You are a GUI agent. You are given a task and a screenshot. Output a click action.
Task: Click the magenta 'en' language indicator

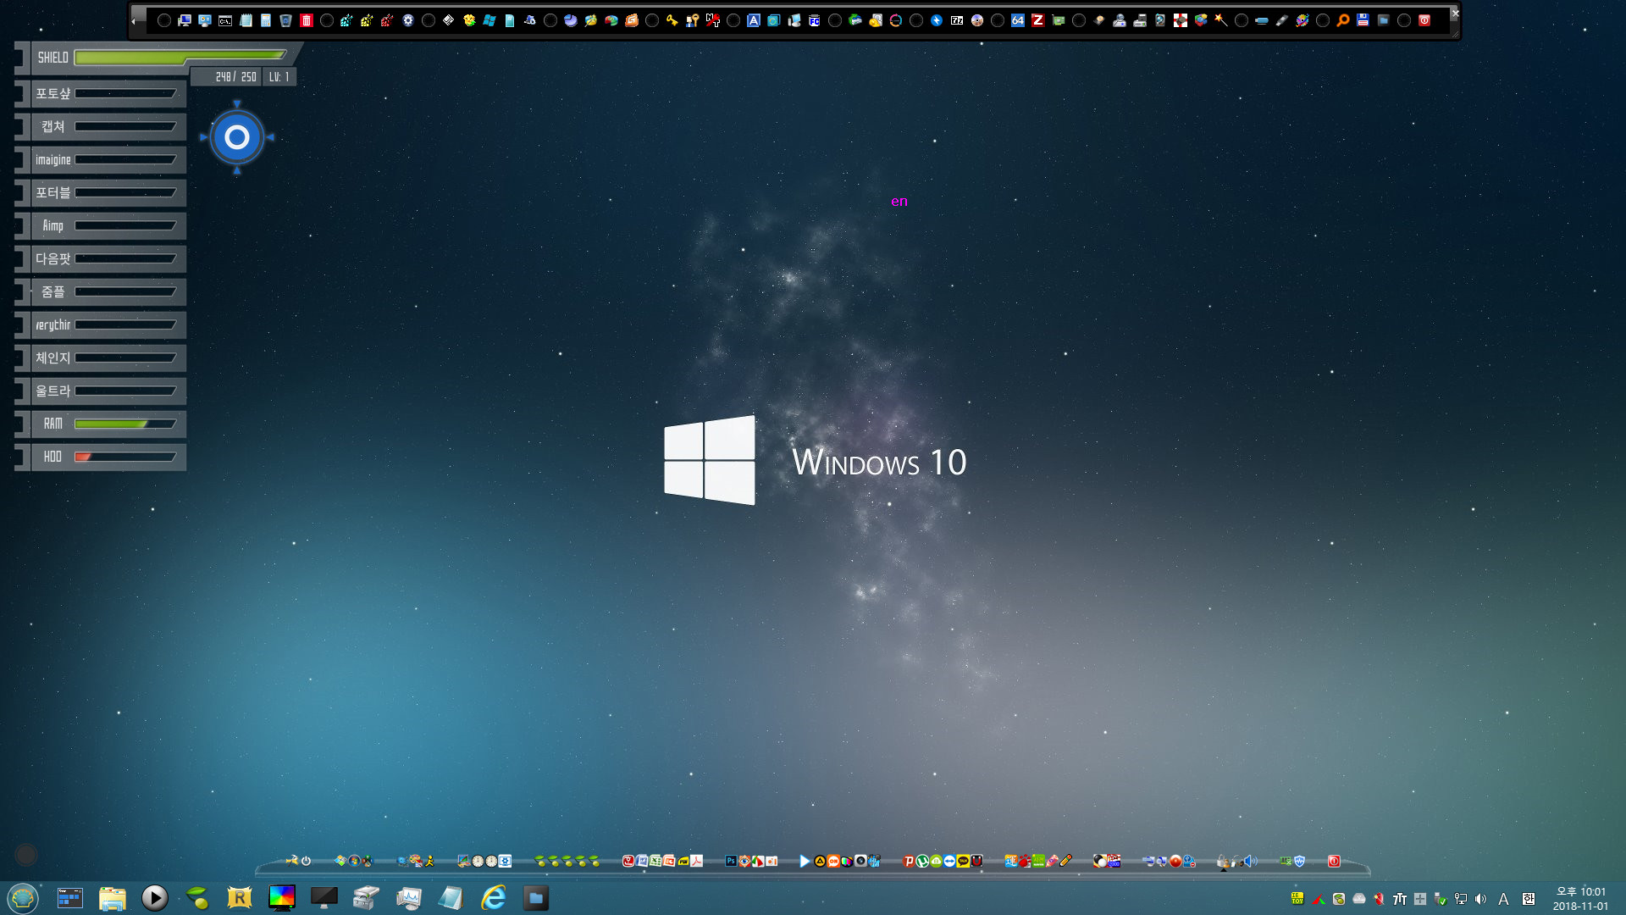click(x=899, y=201)
